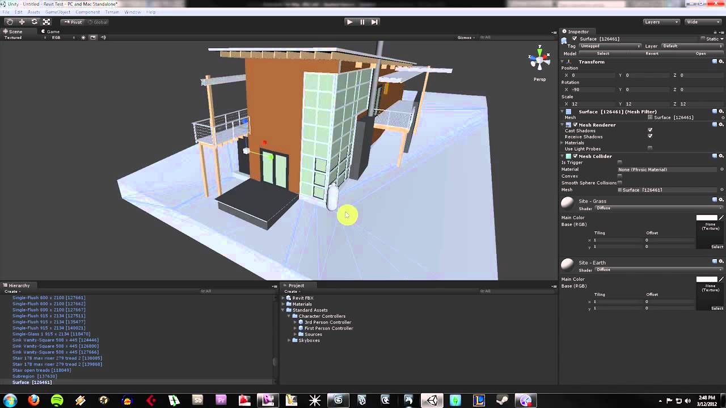Screen dimensions: 726x408
Task: Open the Component menu
Action: (87, 12)
